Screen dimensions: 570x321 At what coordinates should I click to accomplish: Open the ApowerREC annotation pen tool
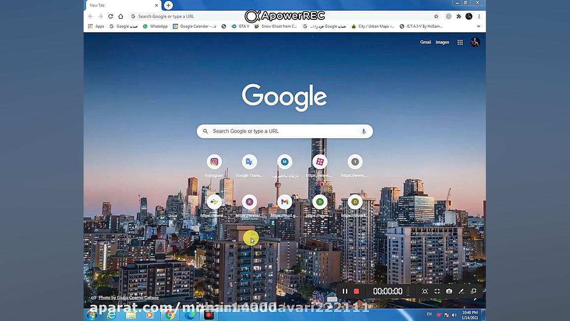(x=461, y=291)
